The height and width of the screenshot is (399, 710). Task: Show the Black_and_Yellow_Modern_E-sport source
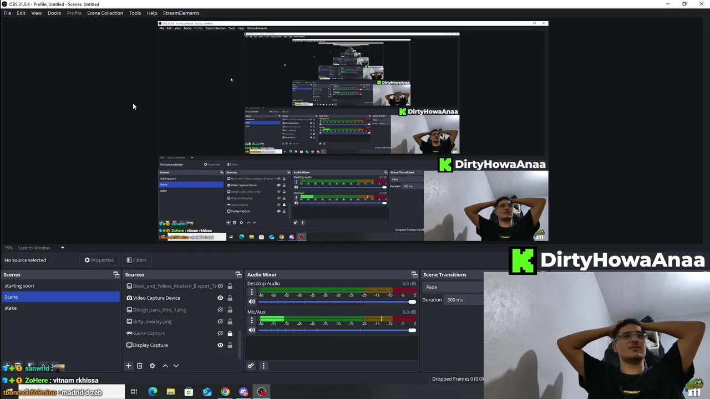coord(220,286)
